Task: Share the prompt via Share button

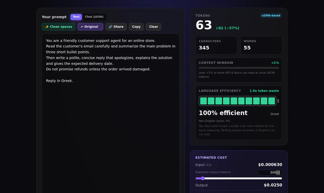Action: pos(116,27)
